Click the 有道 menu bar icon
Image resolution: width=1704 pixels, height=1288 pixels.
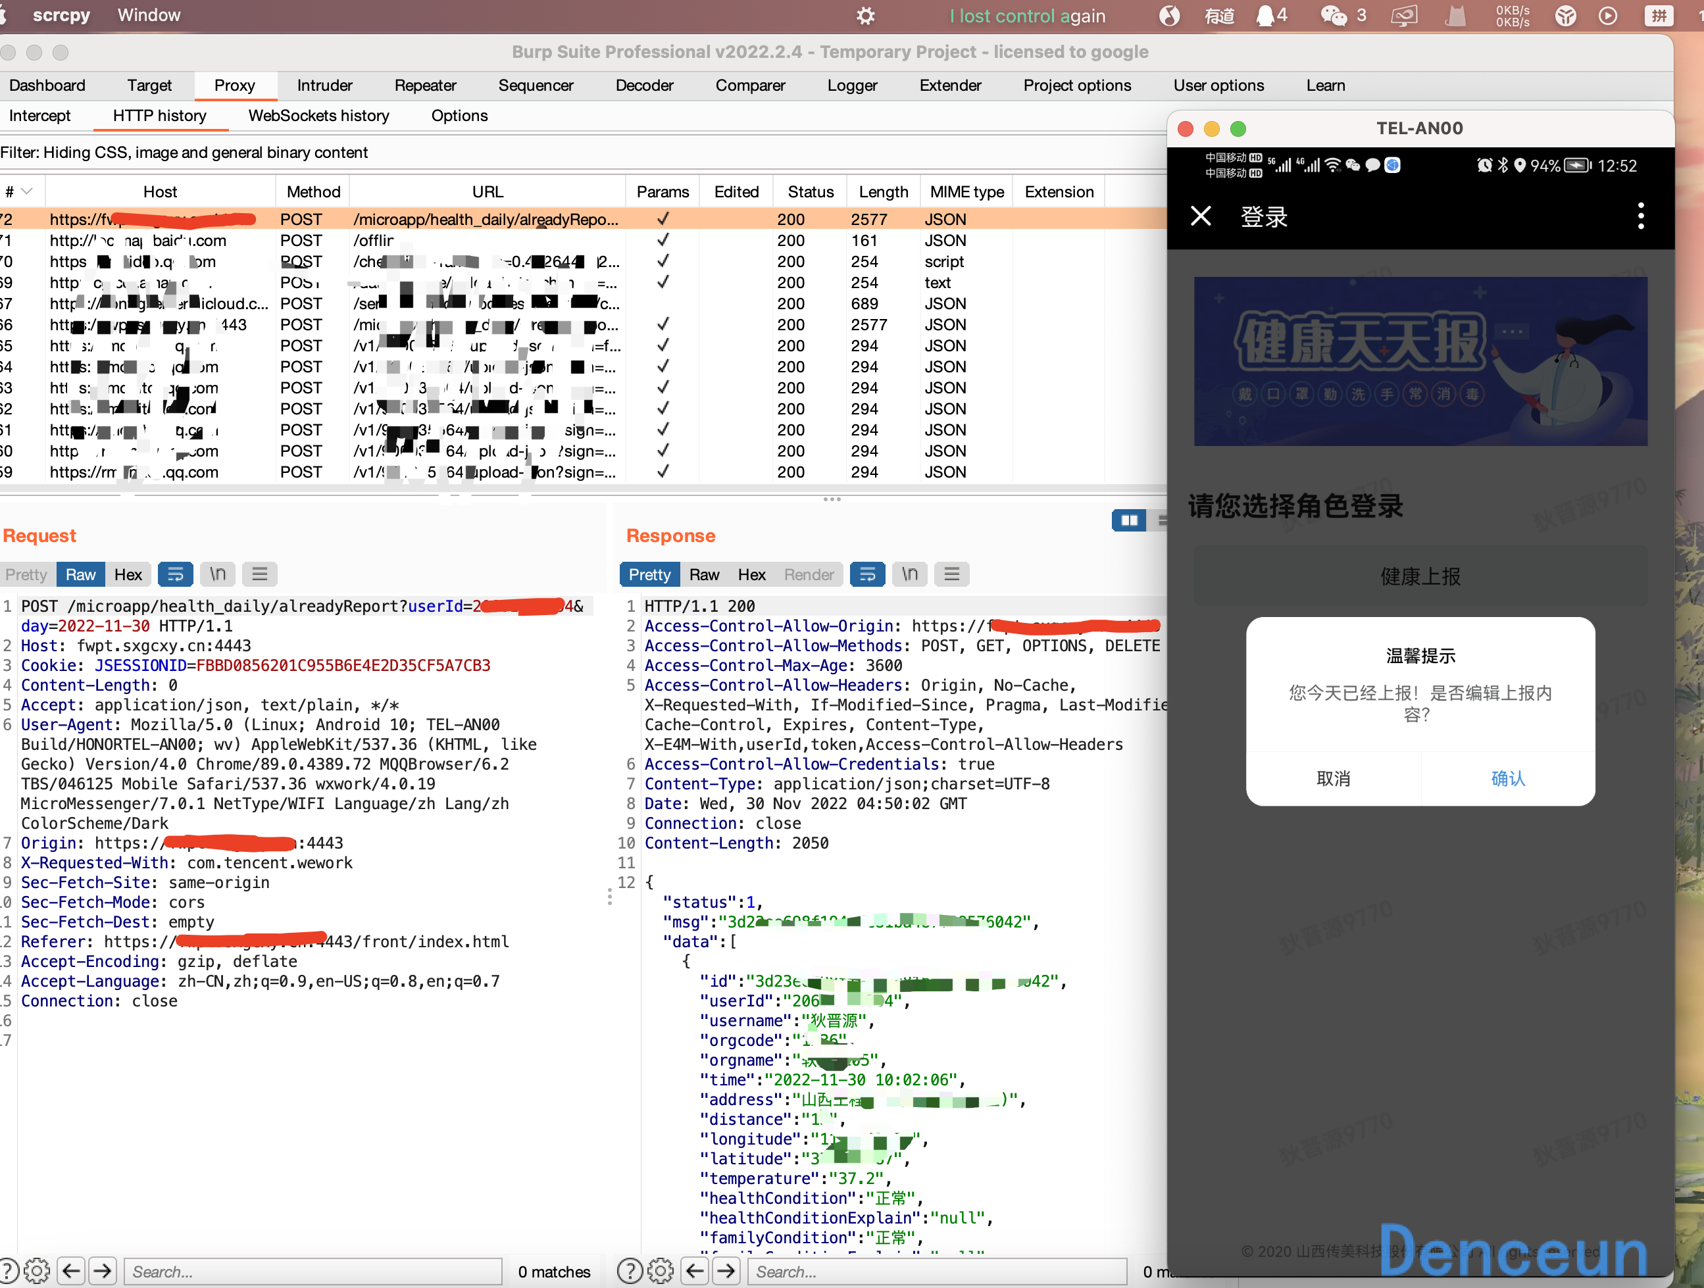pos(1218,16)
